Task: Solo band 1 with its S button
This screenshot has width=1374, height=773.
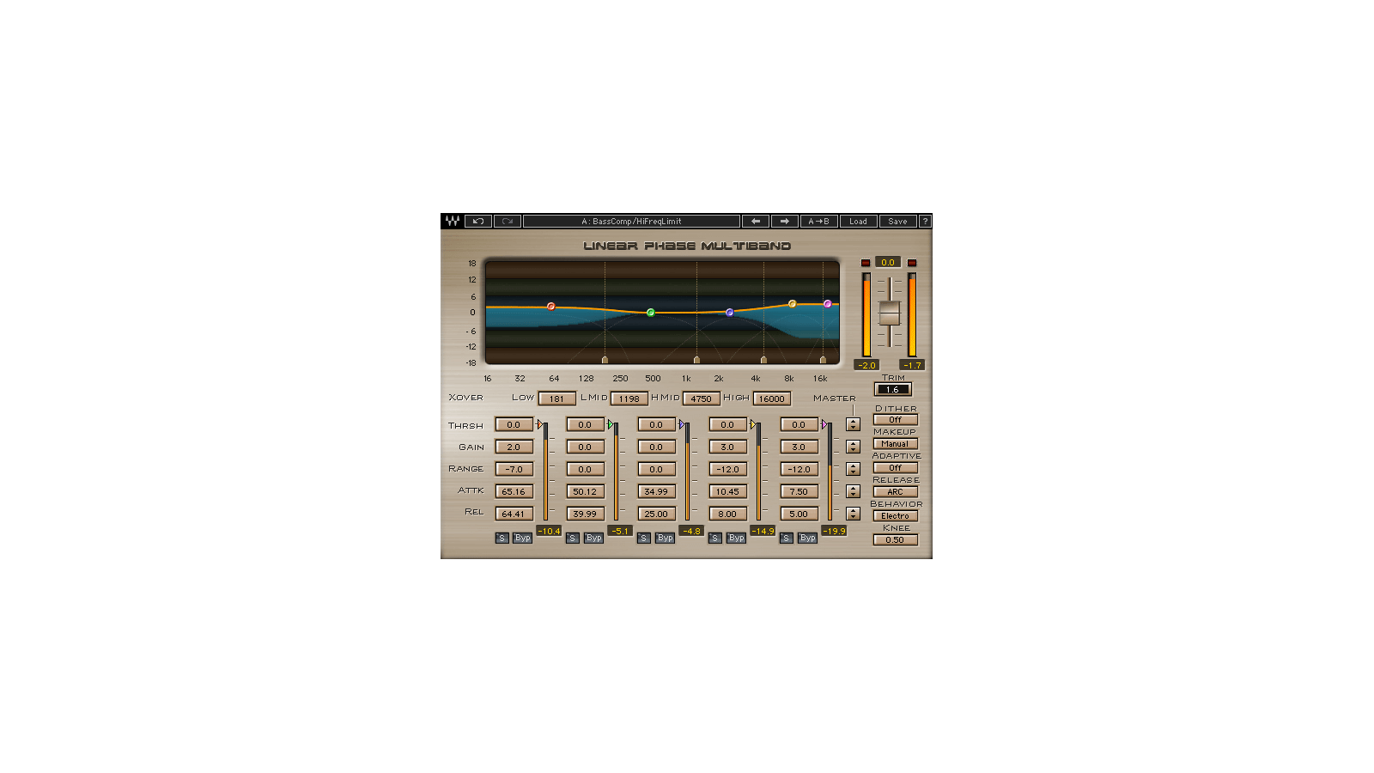Action: [502, 538]
